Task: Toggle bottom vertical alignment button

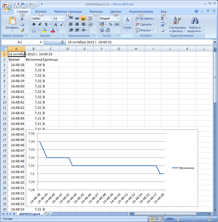Action: (83, 18)
